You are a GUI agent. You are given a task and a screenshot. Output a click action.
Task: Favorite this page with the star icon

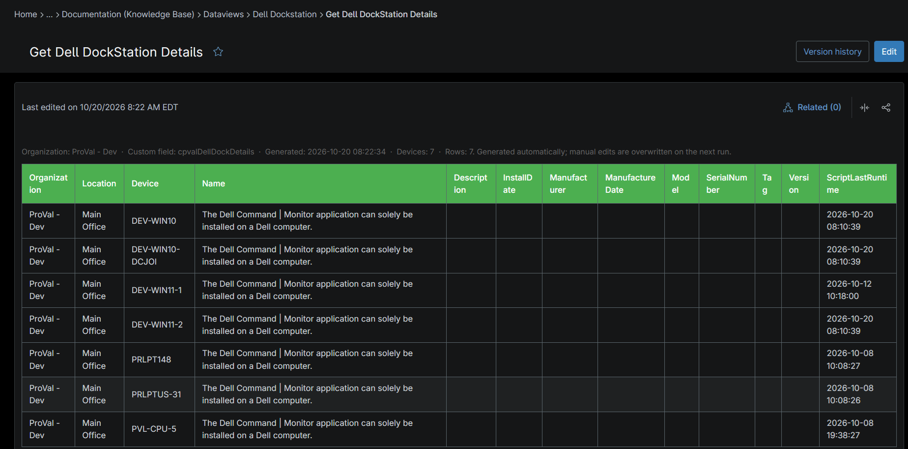pyautogui.click(x=218, y=52)
